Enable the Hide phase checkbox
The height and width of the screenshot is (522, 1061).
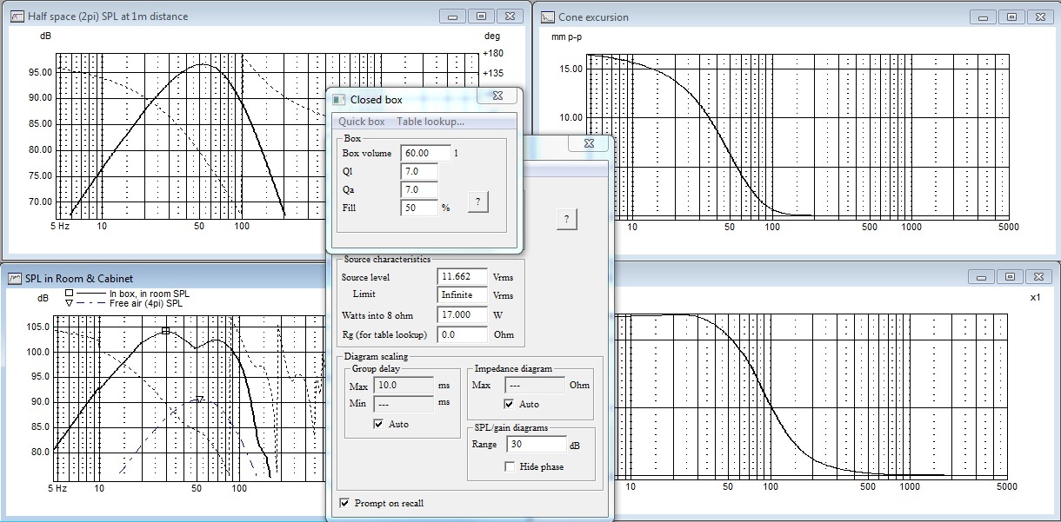pyautogui.click(x=510, y=466)
